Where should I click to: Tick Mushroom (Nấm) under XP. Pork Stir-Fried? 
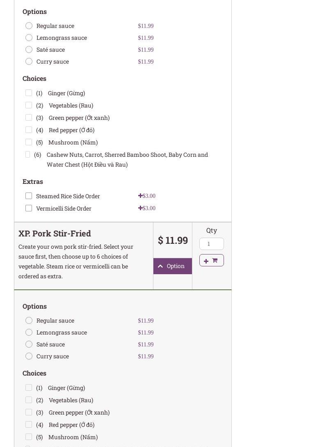[x=29, y=437]
